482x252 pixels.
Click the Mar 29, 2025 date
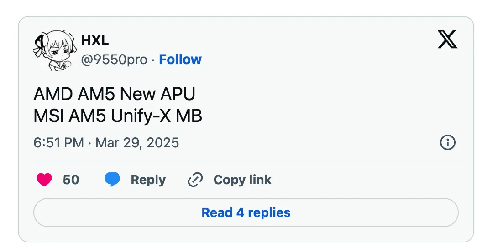(137, 143)
